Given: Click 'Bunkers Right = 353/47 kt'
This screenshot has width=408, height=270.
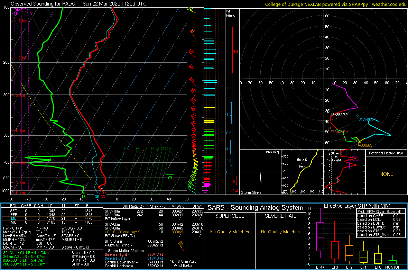Looking at the screenshot, I should (134, 254).
